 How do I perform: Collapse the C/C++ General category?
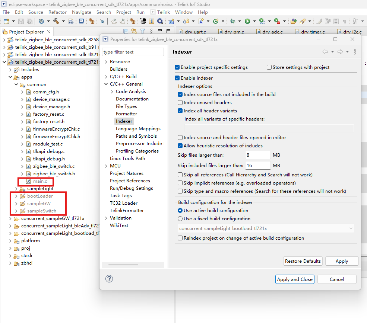(106, 84)
